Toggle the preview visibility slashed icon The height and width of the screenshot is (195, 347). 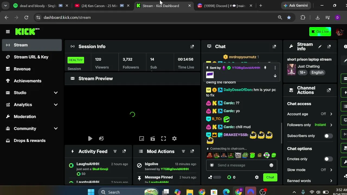pyautogui.click(x=101, y=139)
